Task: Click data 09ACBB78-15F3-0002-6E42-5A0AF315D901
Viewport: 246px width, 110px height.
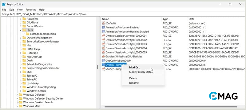Action: (x=214, y=52)
